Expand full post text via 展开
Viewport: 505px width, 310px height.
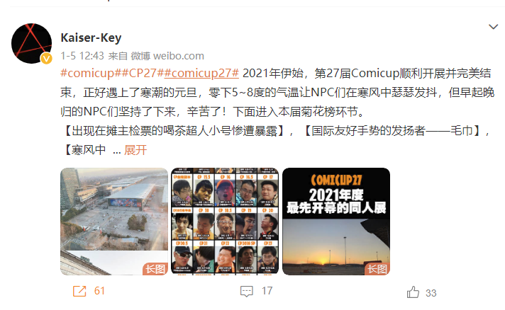pyautogui.click(x=135, y=150)
